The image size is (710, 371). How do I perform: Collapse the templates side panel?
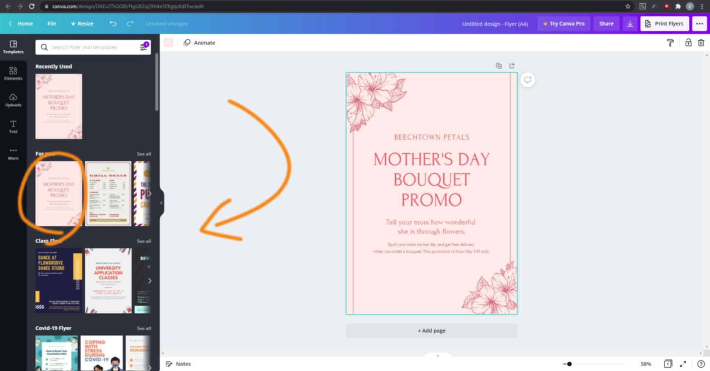click(160, 202)
